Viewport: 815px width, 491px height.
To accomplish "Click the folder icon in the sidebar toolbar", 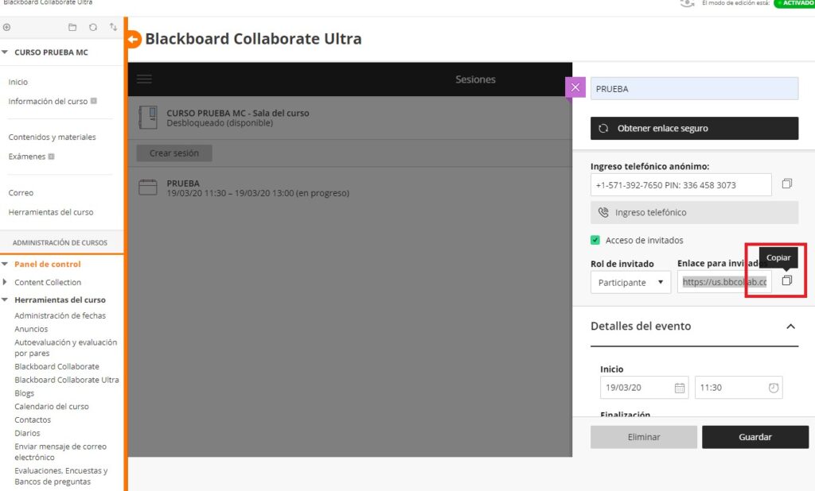I will point(72,28).
